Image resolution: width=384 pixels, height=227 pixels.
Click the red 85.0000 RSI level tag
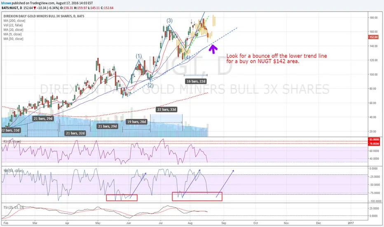[x=374, y=140]
